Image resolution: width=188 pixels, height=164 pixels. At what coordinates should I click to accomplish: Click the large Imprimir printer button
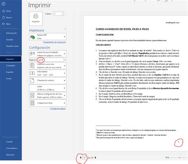click(x=36, y=19)
